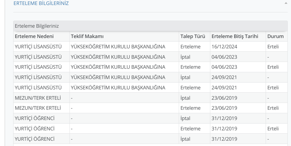
Task: Open the ERTELEME BİLGİLERİNİZ heading link
Action: (x=41, y=3)
